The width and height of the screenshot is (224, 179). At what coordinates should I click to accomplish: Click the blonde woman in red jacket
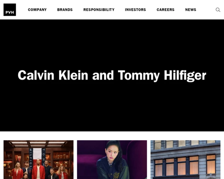[x=18, y=171]
